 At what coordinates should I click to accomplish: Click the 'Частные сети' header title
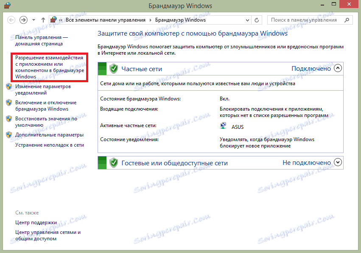(142, 69)
